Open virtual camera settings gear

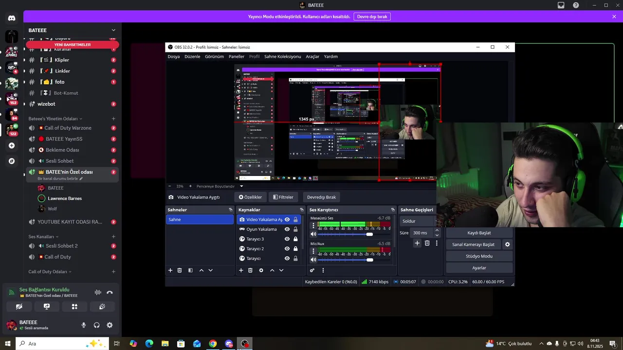[x=508, y=245]
